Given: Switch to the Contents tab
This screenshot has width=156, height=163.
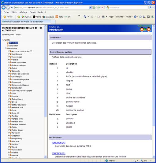Looking at the screenshot, I should click(6, 35).
